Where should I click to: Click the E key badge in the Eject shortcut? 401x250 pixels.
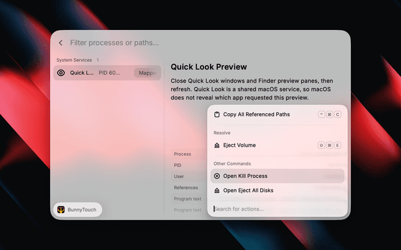point(338,146)
